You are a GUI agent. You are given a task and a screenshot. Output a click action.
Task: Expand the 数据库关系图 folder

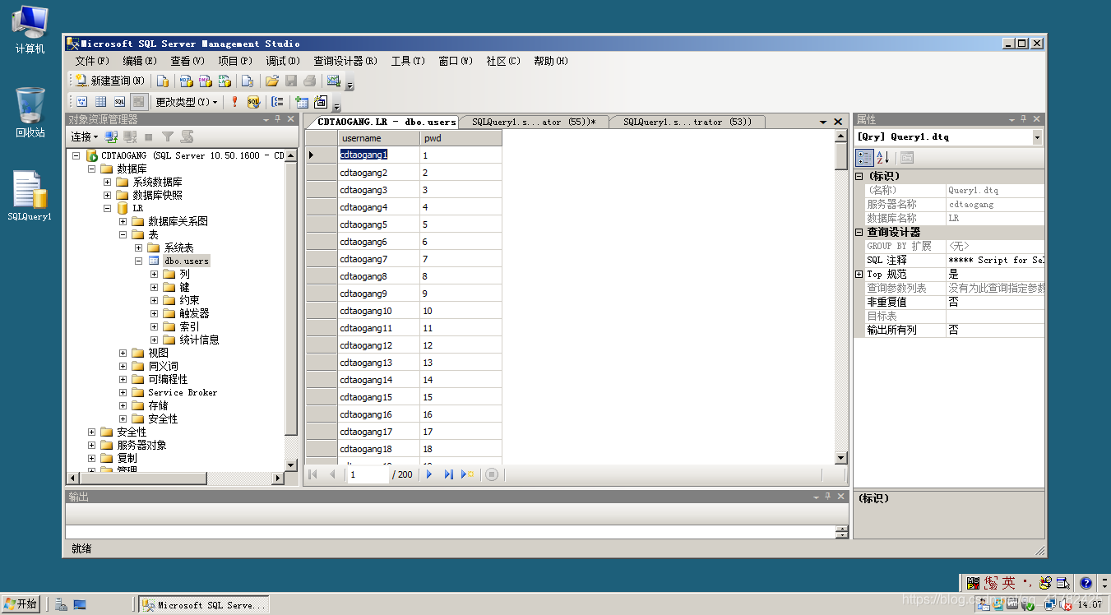coord(123,221)
